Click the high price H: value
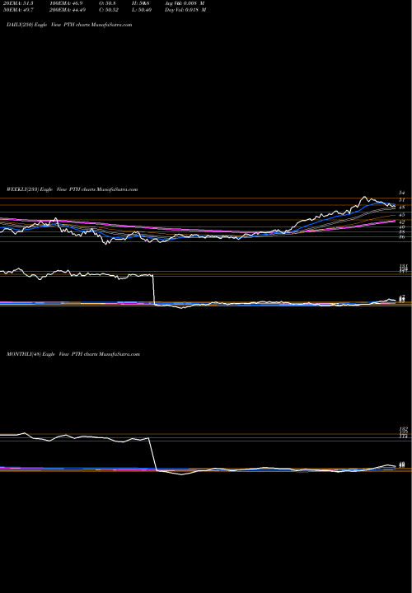Screen dimensions: 412x593 point(142,3)
